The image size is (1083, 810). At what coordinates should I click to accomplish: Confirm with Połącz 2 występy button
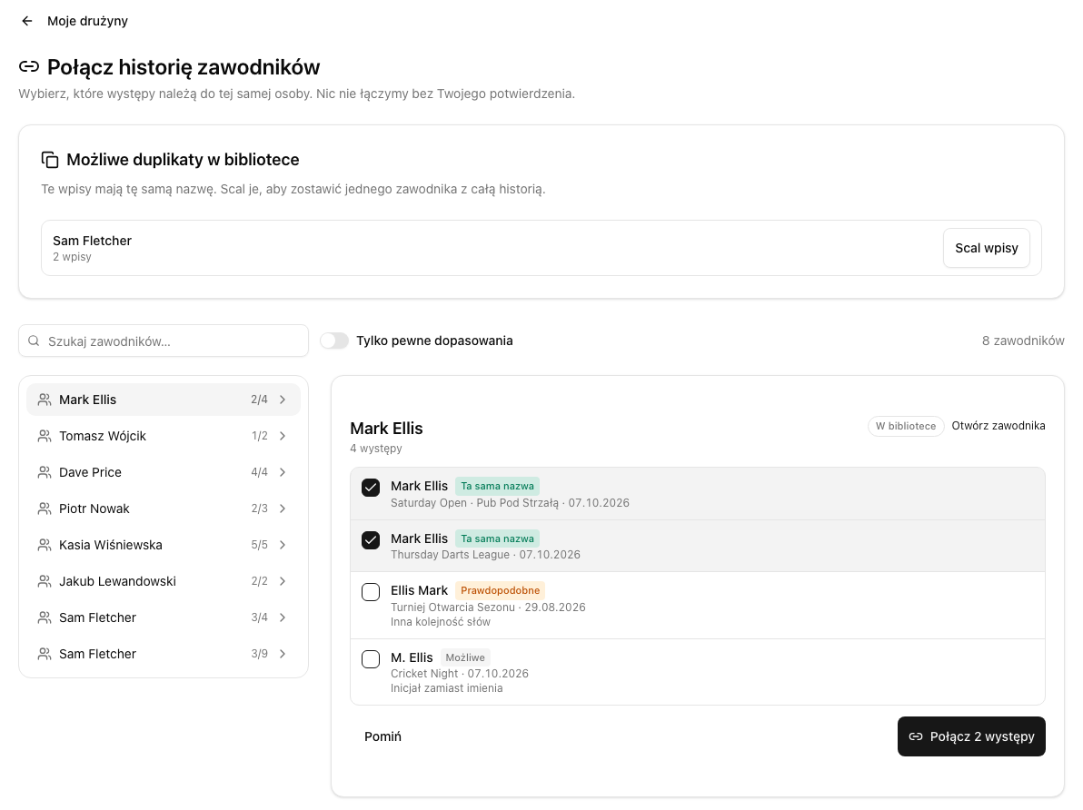[971, 736]
